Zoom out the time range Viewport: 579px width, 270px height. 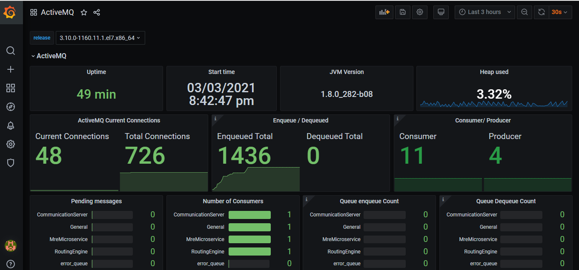point(525,12)
